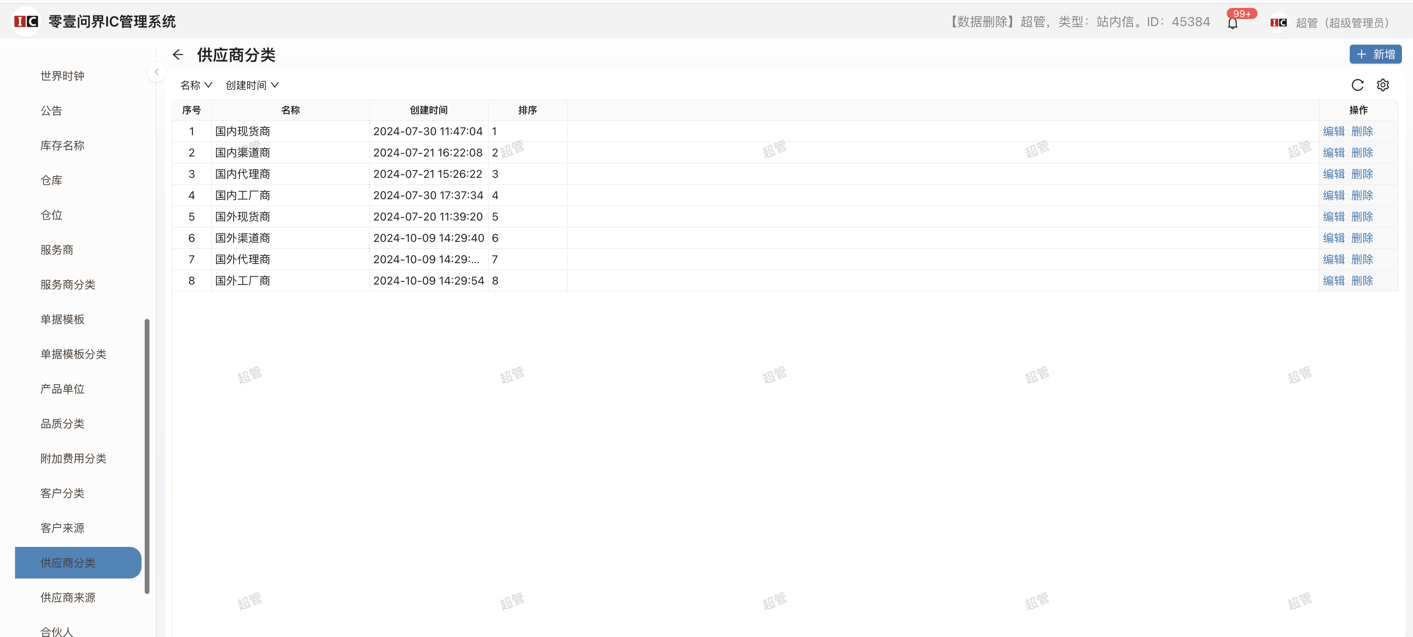Click the refresh table icon

(1357, 85)
